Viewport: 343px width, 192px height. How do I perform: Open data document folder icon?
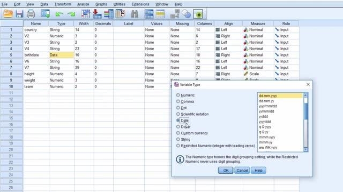pos(8,14)
